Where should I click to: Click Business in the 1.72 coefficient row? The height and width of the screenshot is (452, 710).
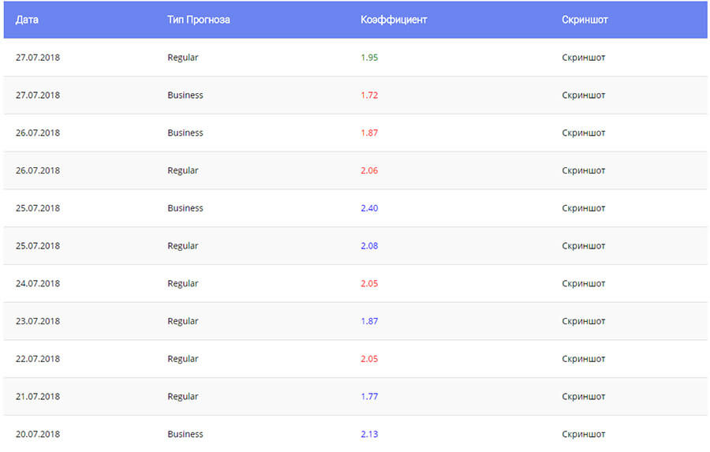click(x=185, y=95)
